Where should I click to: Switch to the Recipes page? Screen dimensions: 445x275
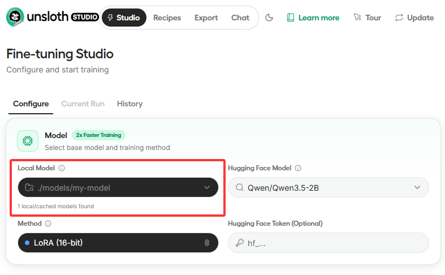[x=167, y=18]
